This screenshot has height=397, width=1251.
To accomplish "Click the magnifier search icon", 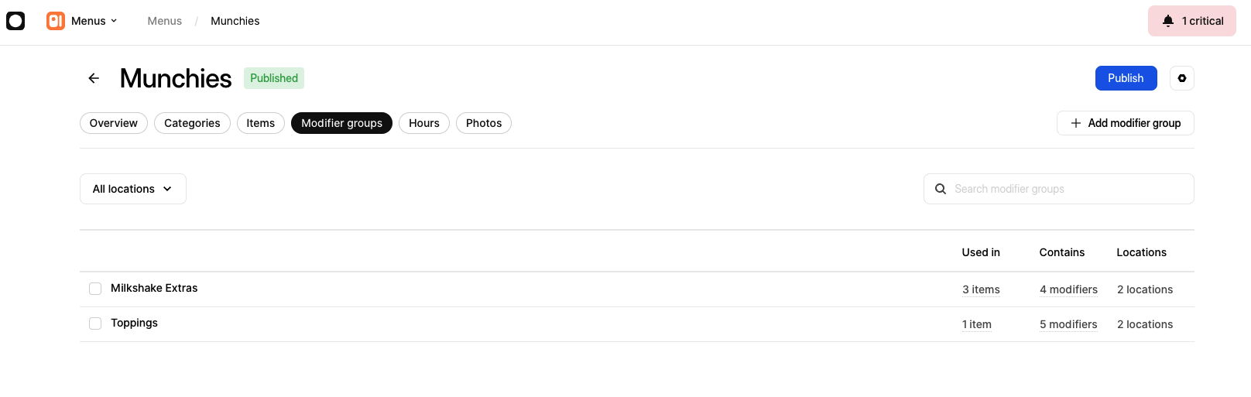I will click(x=941, y=189).
